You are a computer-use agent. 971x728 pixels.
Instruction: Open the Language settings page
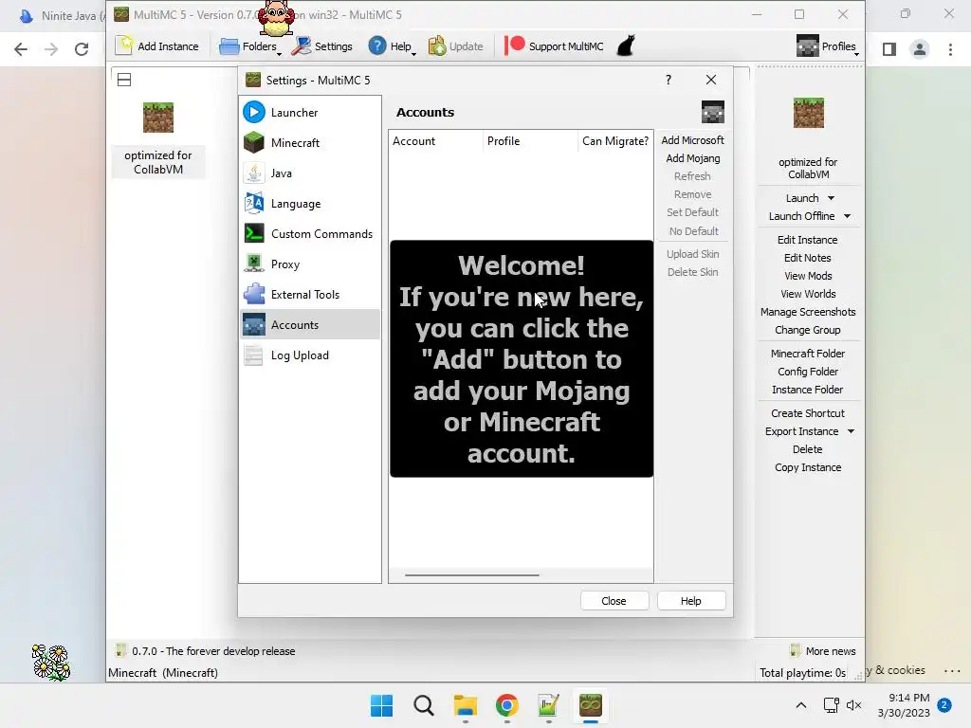coord(310,204)
